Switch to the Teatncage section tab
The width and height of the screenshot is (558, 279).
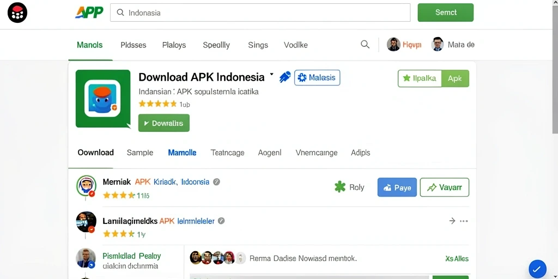click(227, 153)
